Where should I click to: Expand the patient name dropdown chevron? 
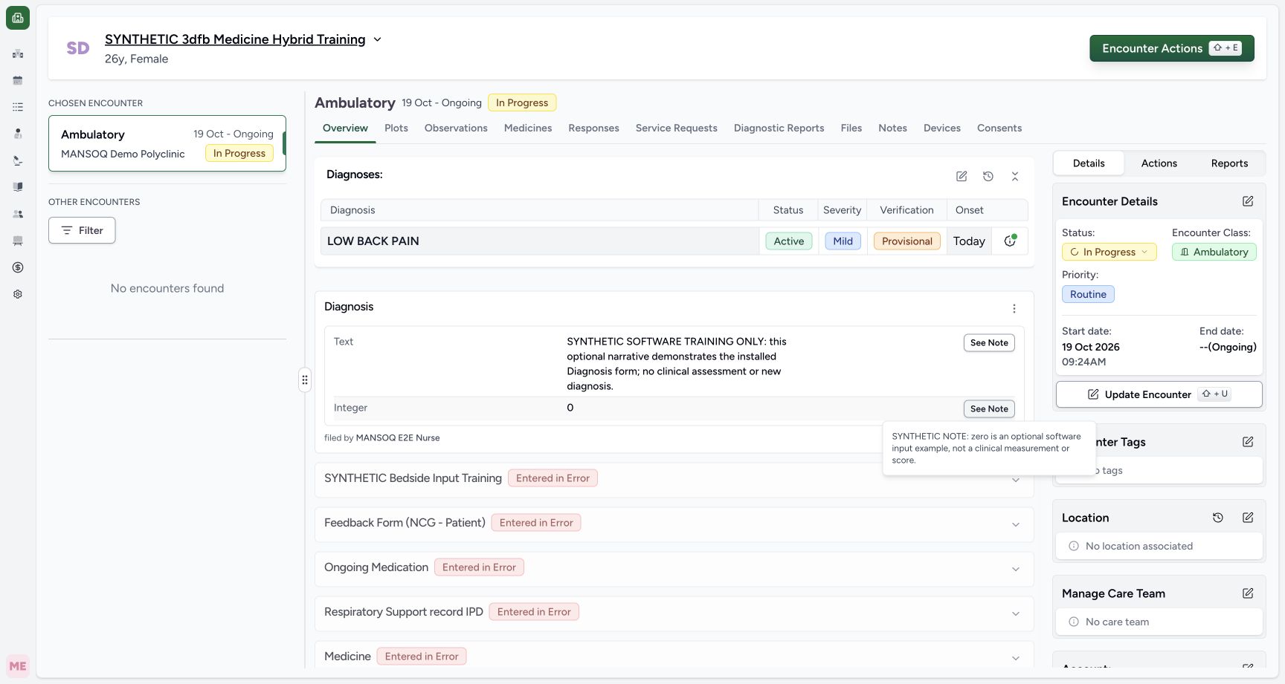[x=377, y=39]
